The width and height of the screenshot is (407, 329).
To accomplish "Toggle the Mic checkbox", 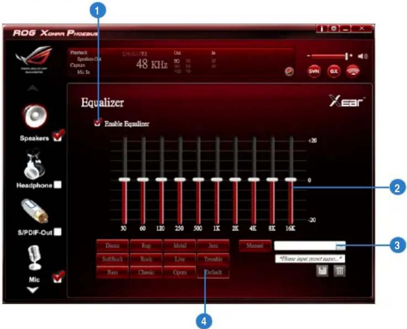I will click(58, 277).
